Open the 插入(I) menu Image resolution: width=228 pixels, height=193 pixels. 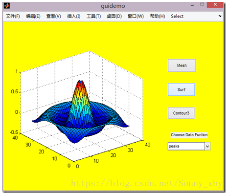74,16
